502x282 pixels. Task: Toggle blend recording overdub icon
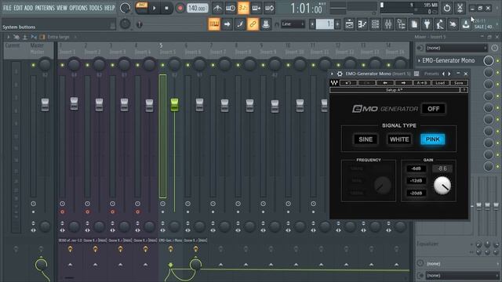256,8
